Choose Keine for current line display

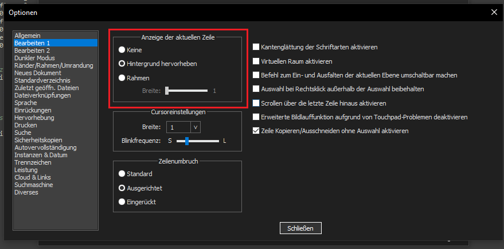(x=122, y=50)
